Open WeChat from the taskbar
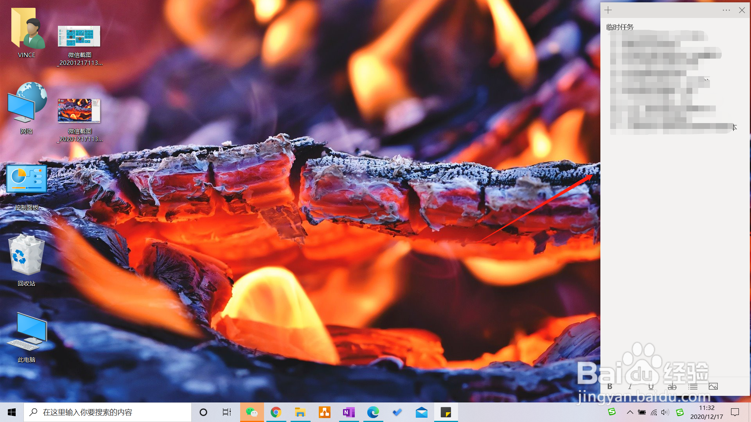This screenshot has width=751, height=422. click(252, 412)
